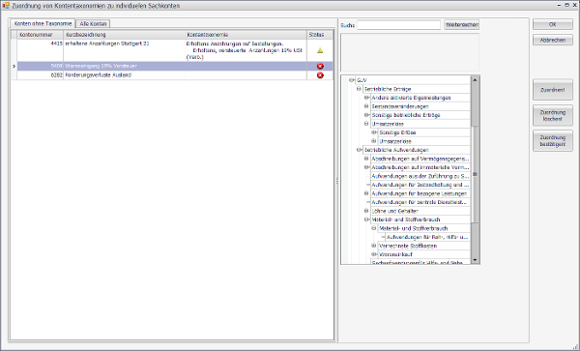The height and width of the screenshot is (351, 580).
Task: Click account number 5409 cell
Action: click(40, 66)
